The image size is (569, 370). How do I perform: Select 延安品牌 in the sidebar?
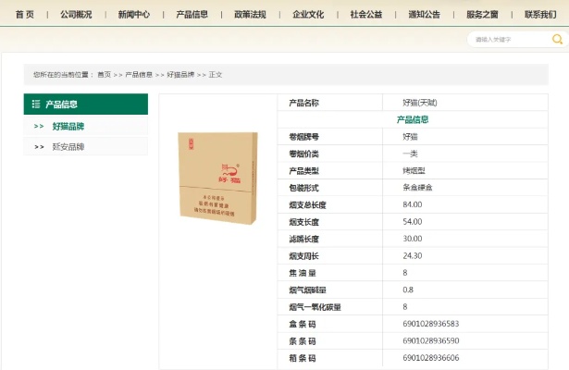coord(68,147)
